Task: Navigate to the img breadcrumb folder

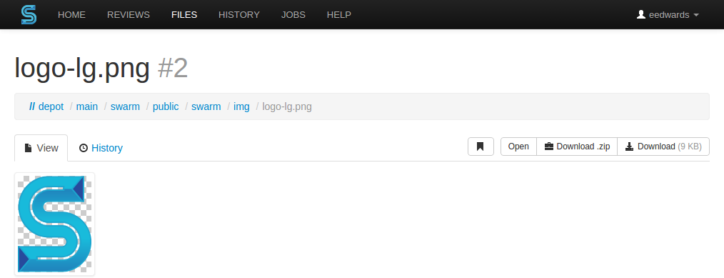Action: pyautogui.click(x=241, y=106)
